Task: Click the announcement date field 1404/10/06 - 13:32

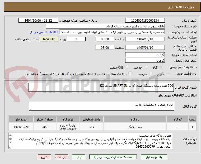Action: click(x=38, y=21)
